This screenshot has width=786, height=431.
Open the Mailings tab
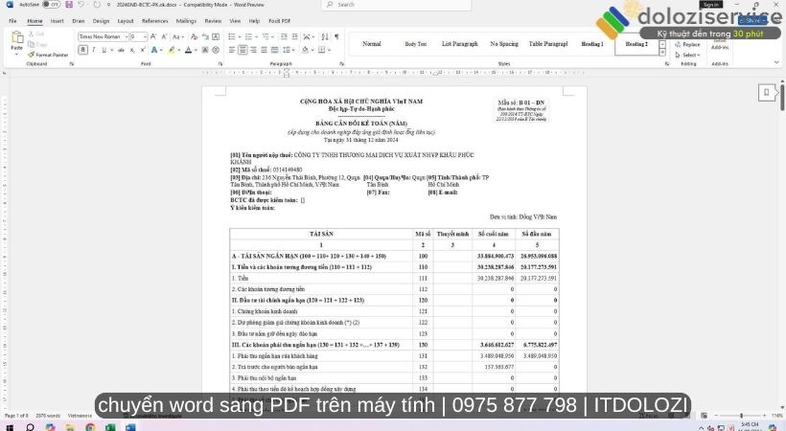click(186, 21)
